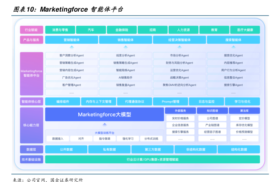Choose 聚焦GMV的逆向分析Agent entry
This screenshot has height=182, width=277.
point(179,85)
